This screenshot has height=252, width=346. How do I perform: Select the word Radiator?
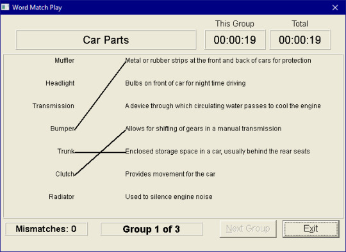(62, 196)
